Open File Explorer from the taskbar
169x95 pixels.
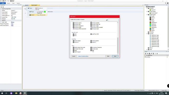click(x=16, y=93)
